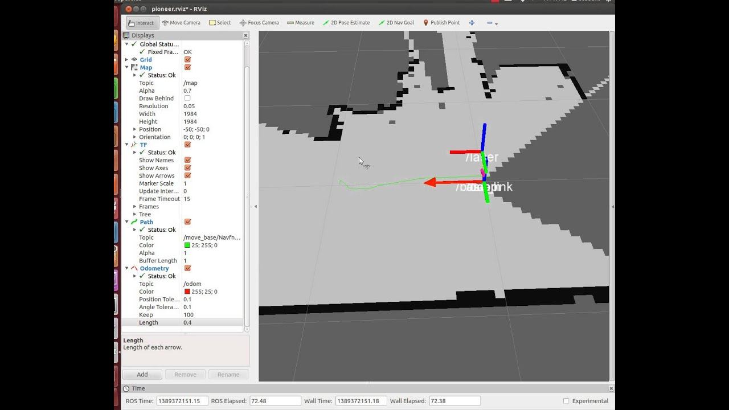Click the Wall Elapsed field
The height and width of the screenshot is (410, 729).
click(454, 401)
